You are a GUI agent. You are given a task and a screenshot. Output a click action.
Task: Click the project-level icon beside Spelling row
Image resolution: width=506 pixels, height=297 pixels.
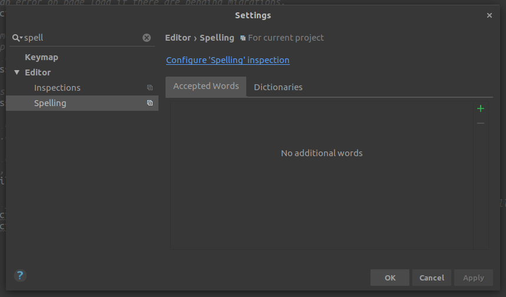[x=150, y=103]
